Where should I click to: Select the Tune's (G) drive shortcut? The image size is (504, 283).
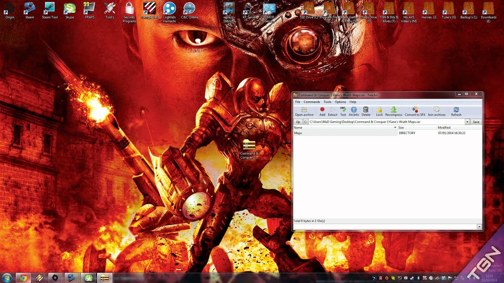448,11
